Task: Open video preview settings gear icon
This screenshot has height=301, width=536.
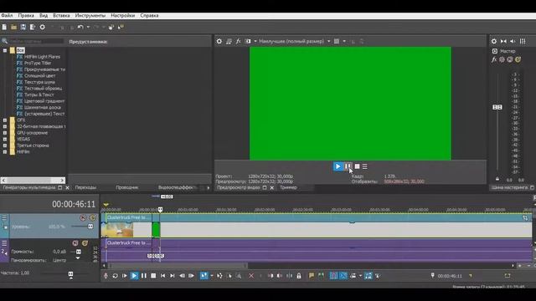Action: tap(219, 41)
